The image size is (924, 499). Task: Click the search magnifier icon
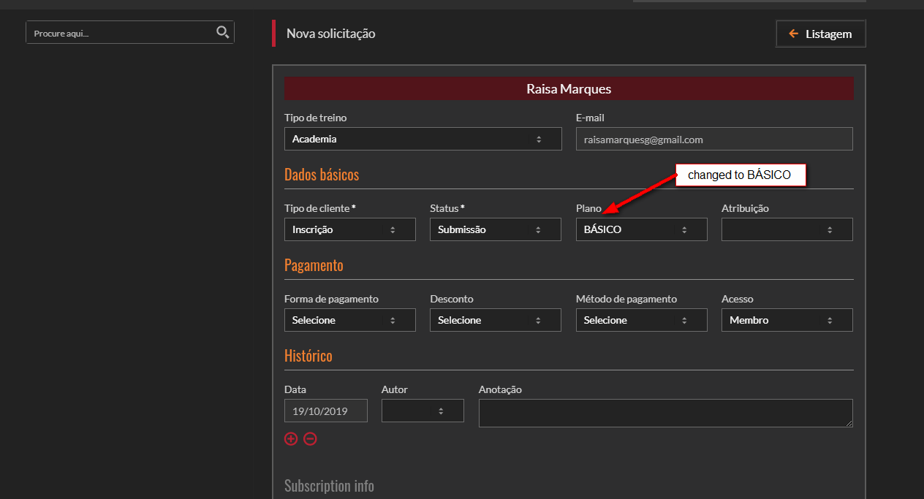pos(223,32)
